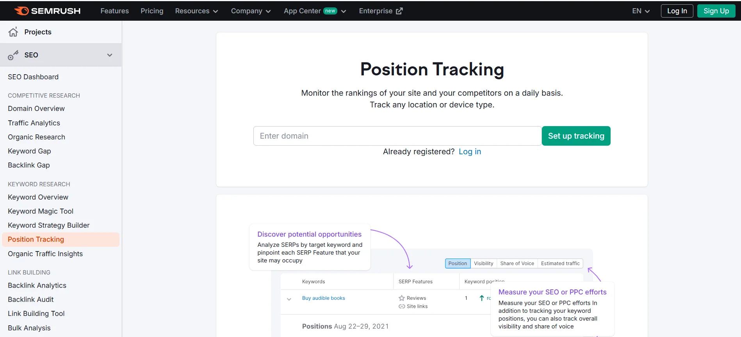Screen dimensions: 741x337
Task: Select the Share of Voice tab
Action: pyautogui.click(x=517, y=264)
